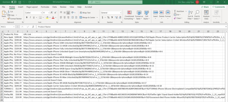
Task: Open the Calibri font name dropdown
Action: pos(41,13)
